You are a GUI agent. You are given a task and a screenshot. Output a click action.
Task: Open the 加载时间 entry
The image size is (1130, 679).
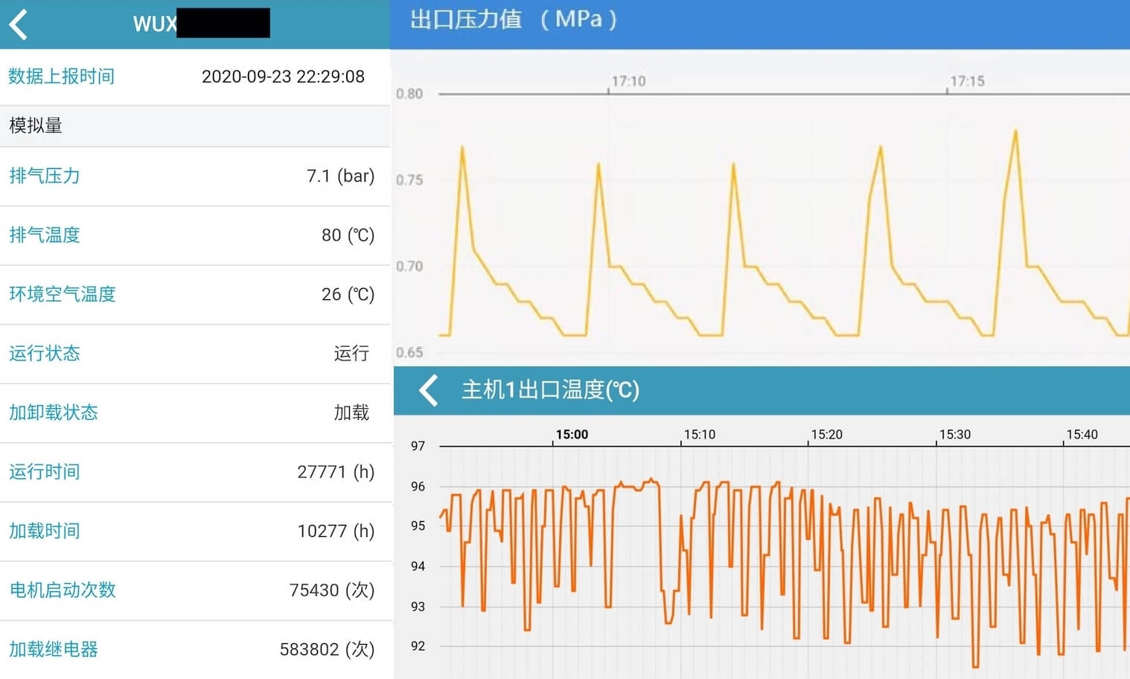(194, 532)
